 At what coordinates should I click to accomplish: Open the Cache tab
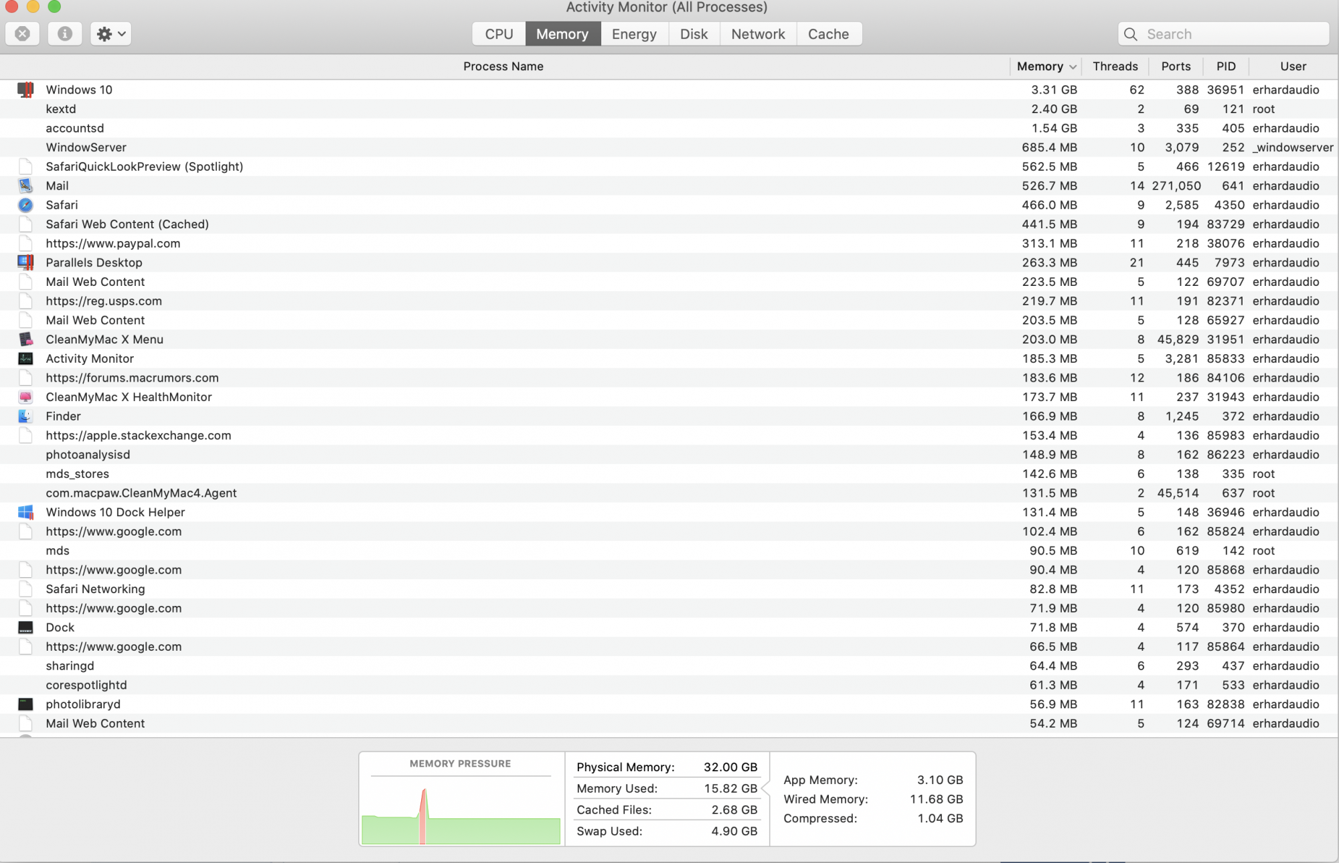(828, 34)
